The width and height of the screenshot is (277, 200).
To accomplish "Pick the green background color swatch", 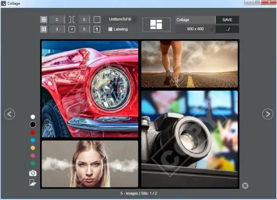I will (x=33, y=164).
